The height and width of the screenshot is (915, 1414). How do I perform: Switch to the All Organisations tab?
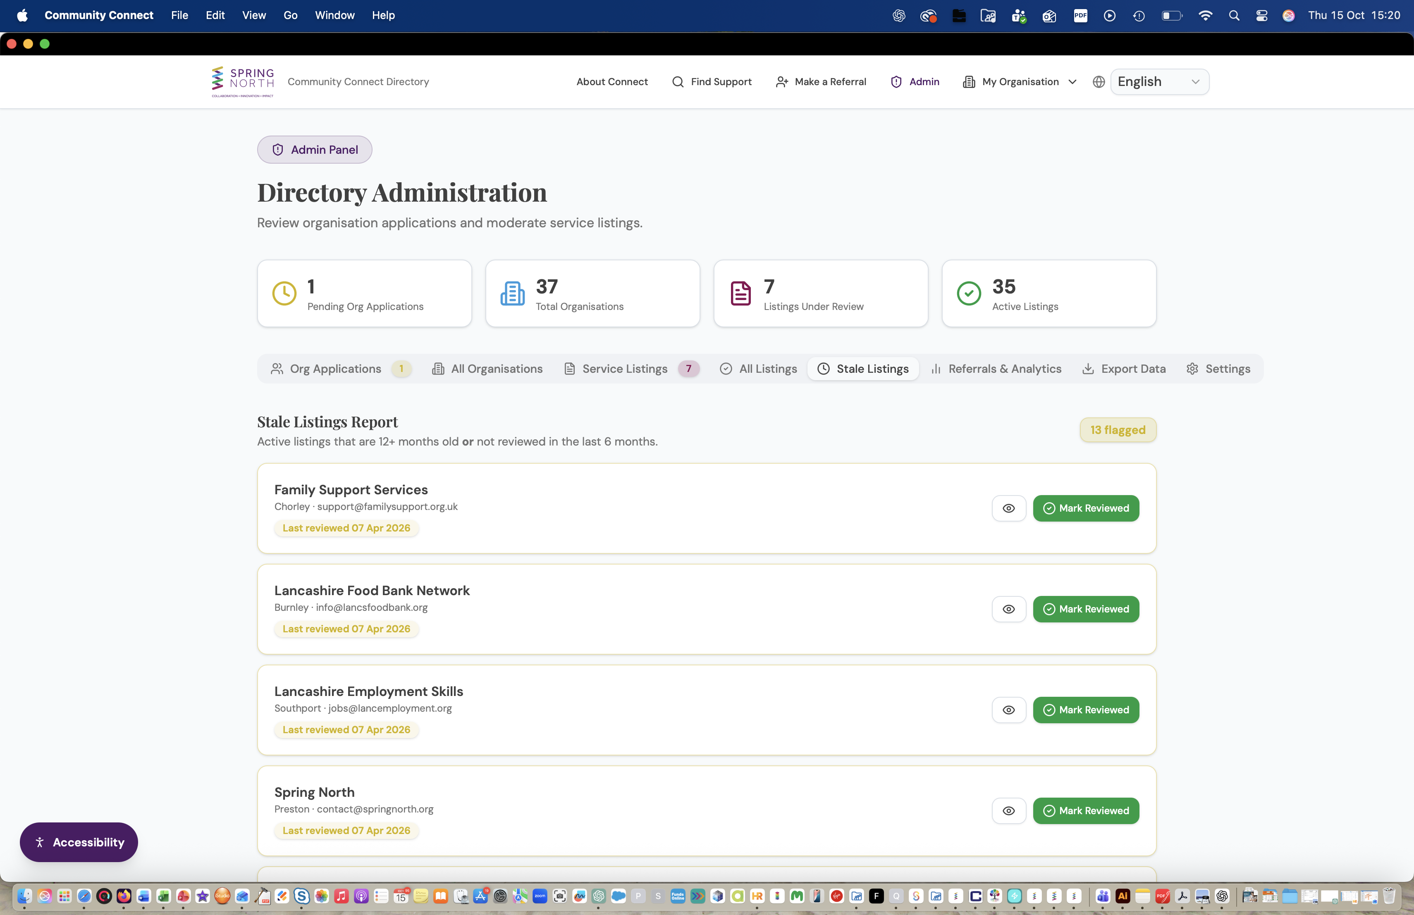pos(487,369)
